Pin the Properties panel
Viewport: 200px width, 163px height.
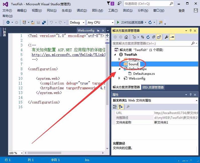coord(191,94)
